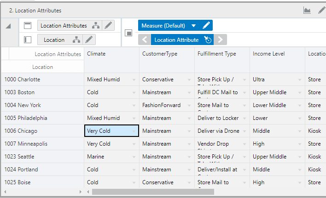This screenshot has height=198, width=326.
Task: Click the Location Attribute page button
Action: (x=176, y=40)
